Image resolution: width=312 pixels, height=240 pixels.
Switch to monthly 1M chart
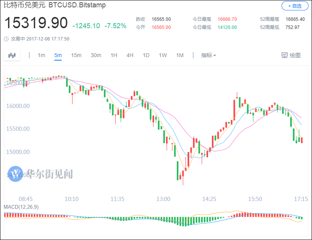point(180,55)
